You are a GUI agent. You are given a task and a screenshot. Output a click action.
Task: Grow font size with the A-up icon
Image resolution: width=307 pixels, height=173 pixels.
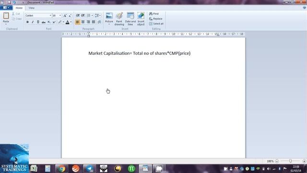coord(65,15)
